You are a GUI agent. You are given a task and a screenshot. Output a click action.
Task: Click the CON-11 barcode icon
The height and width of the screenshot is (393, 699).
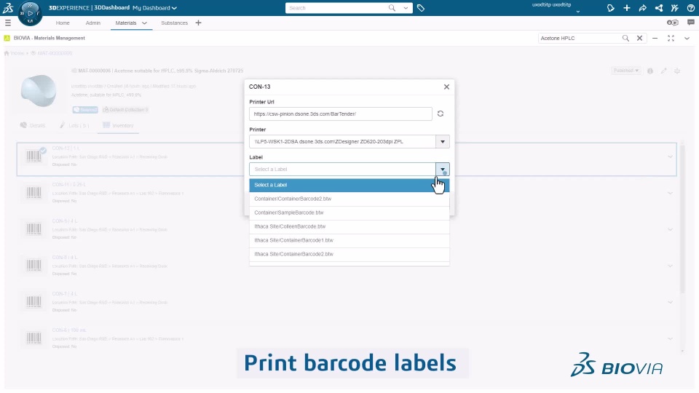(x=33, y=192)
